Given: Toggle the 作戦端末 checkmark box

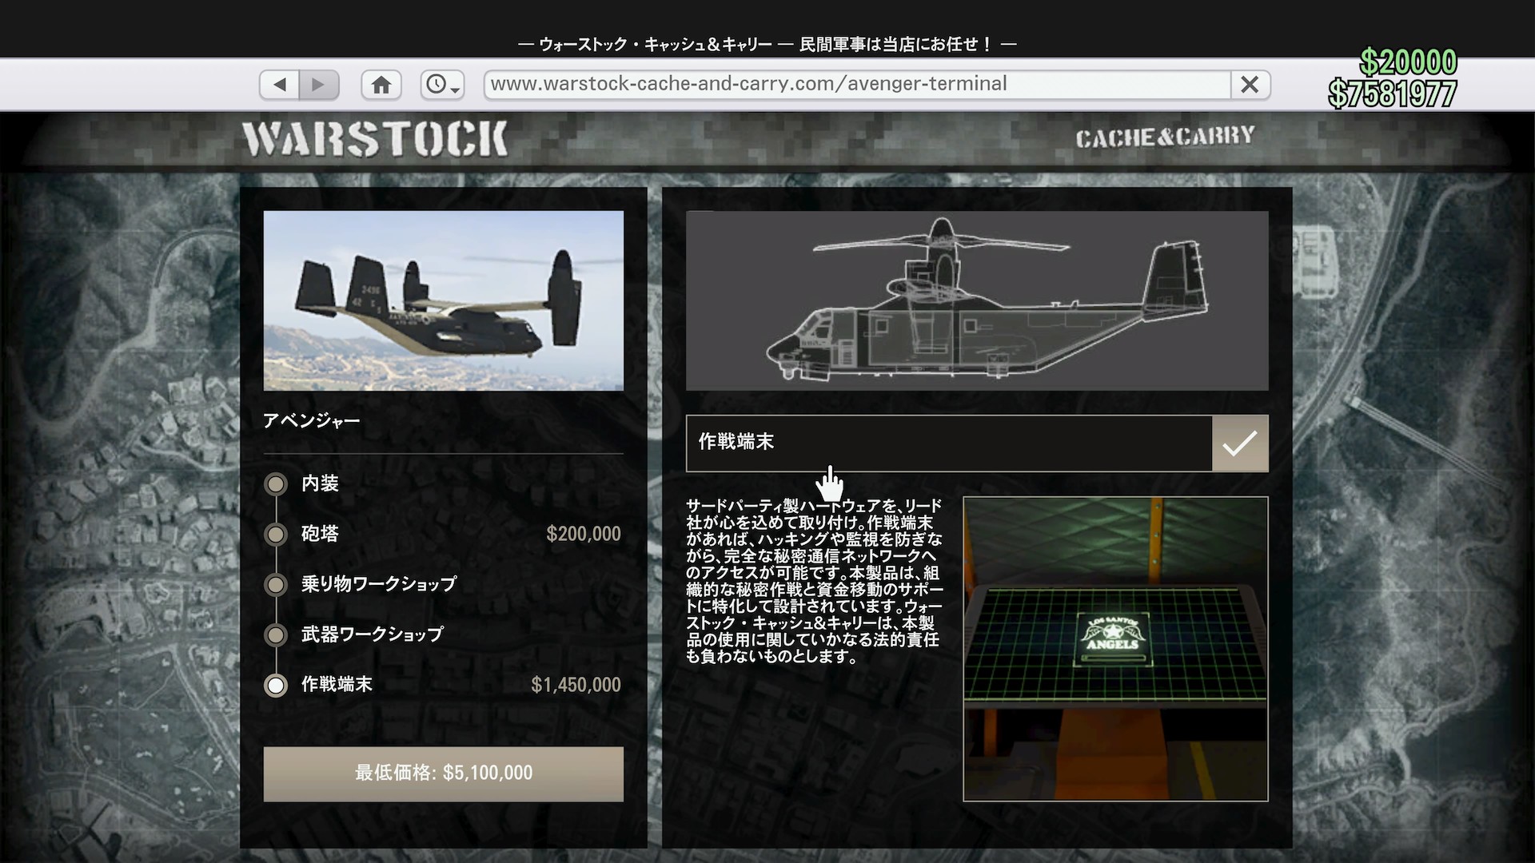Looking at the screenshot, I should click(x=1239, y=443).
